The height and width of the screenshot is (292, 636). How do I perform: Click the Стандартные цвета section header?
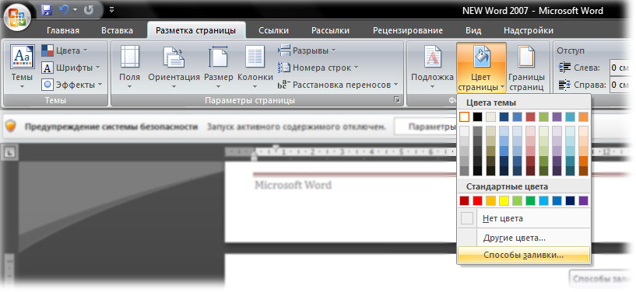[x=507, y=187]
